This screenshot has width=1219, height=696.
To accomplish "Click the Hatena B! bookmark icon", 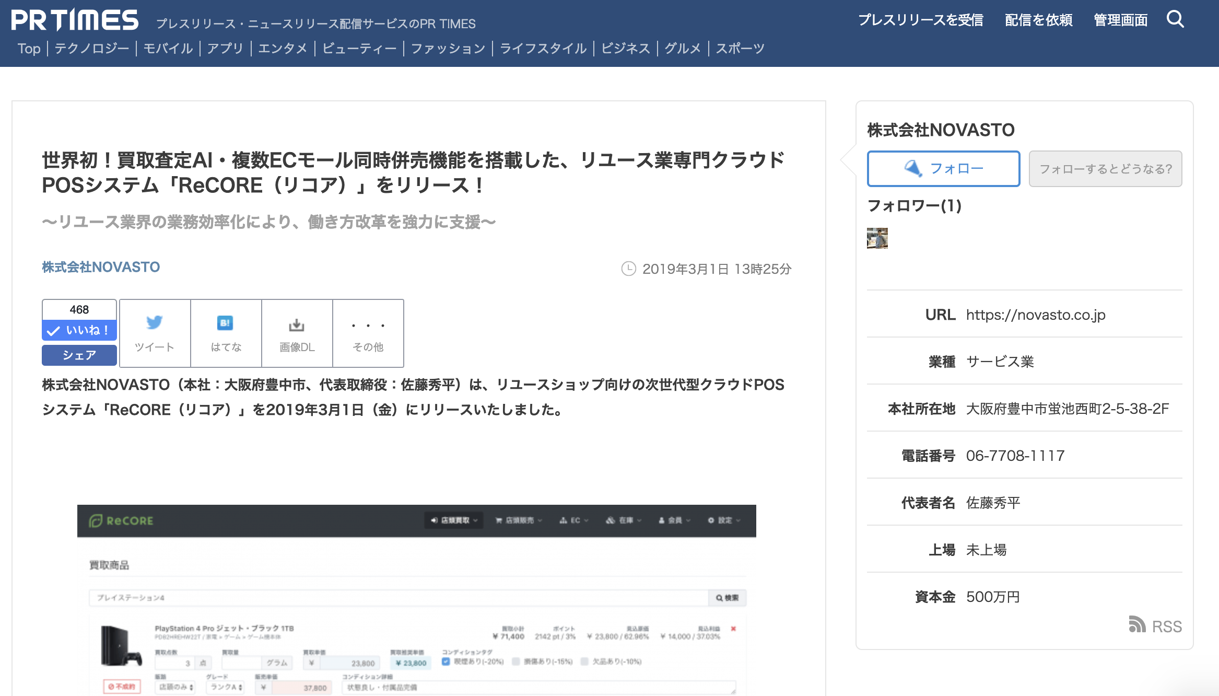I will coord(225,323).
